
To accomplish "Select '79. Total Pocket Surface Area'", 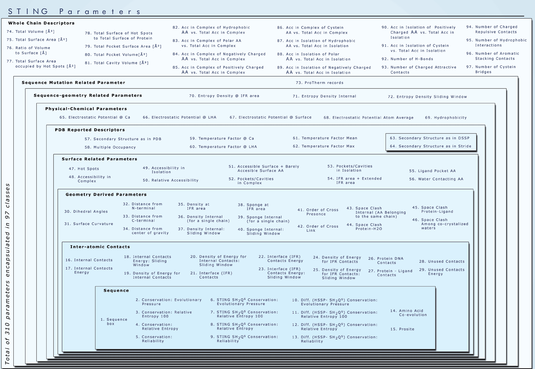I will pos(123,46).
